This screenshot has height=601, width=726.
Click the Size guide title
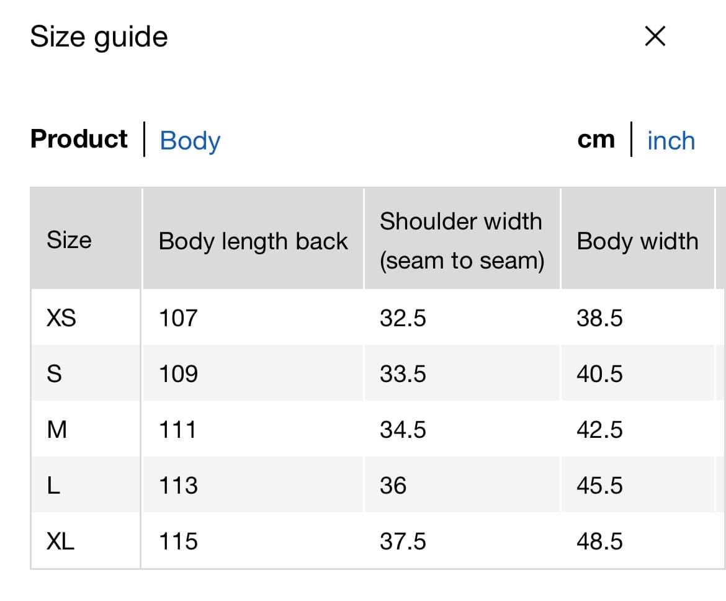99,37
